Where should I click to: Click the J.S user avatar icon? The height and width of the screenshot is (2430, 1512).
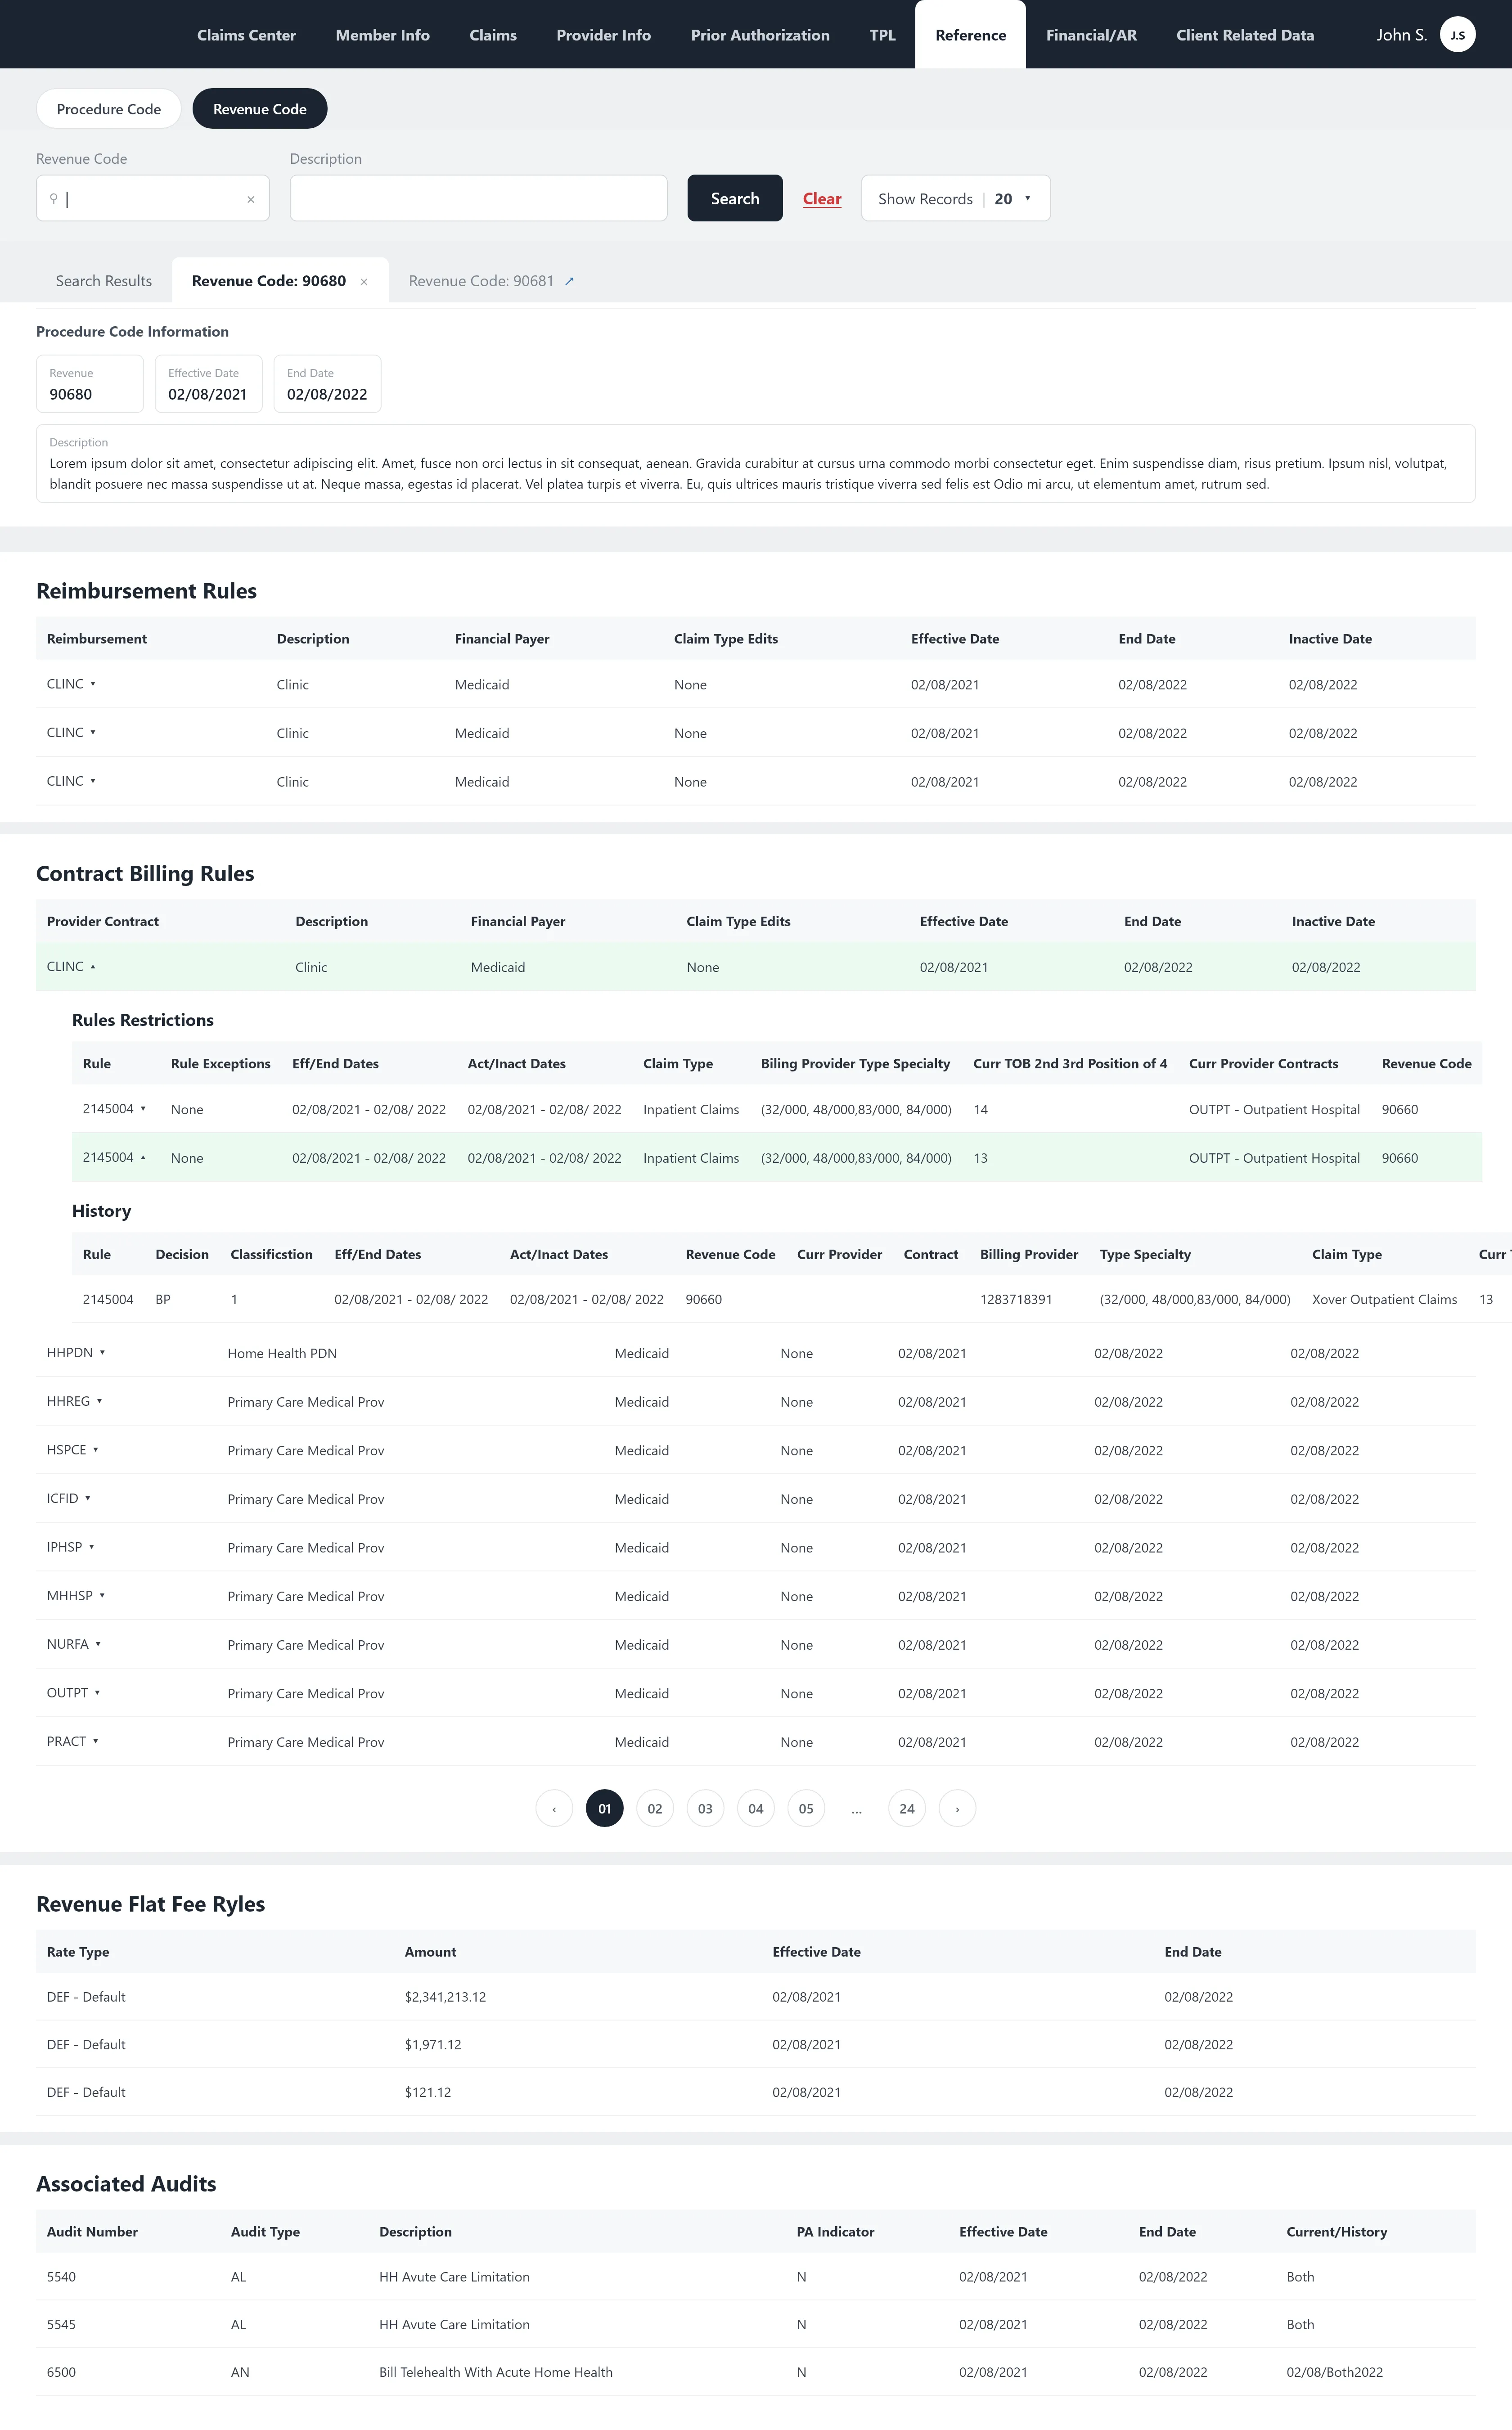[x=1457, y=35]
